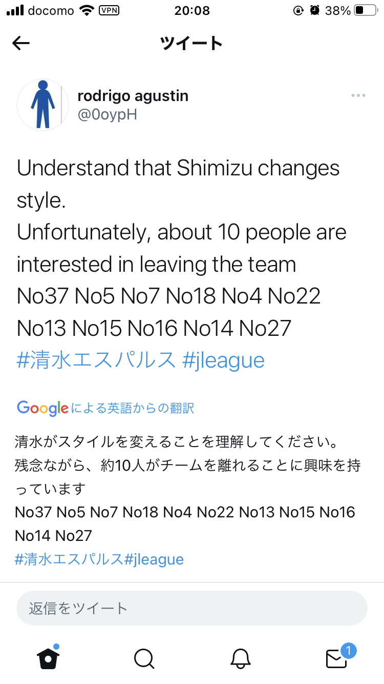Go to the Home tab icon
This screenshot has height=684, width=384.
pyautogui.click(x=48, y=658)
